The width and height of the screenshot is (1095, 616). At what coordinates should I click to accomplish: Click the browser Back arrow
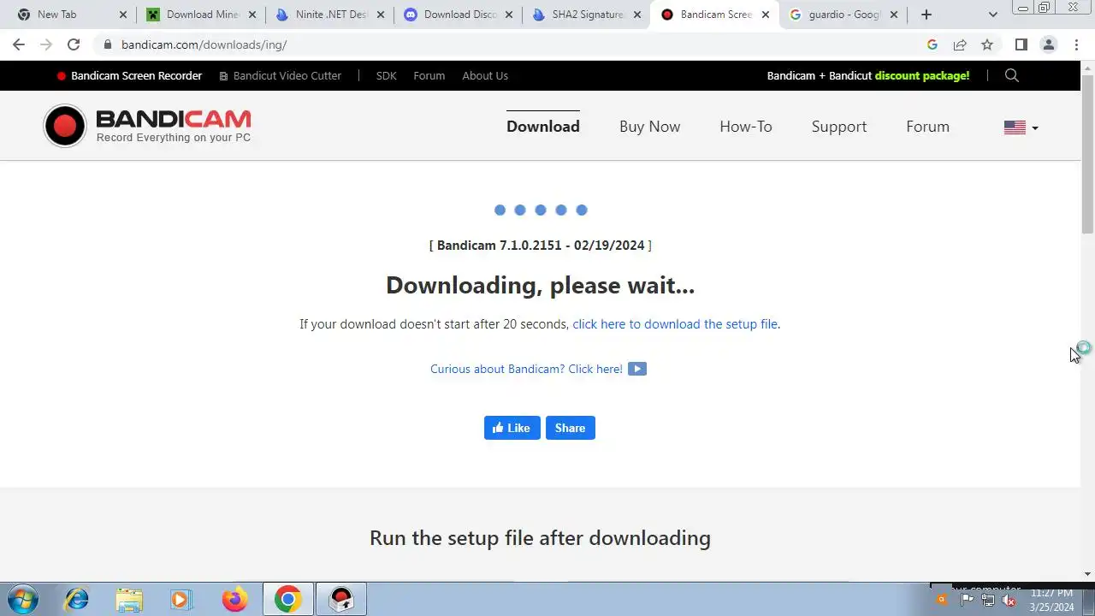[x=19, y=44]
